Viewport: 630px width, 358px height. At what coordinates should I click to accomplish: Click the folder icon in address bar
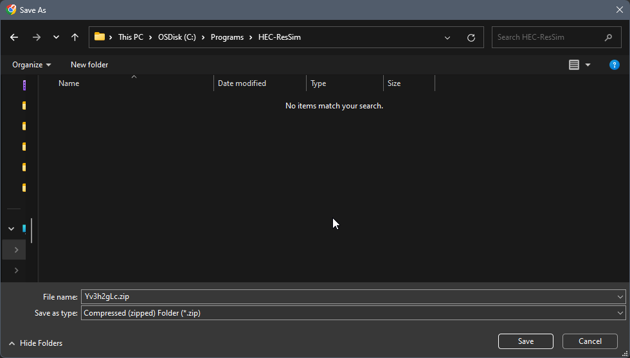coord(100,37)
